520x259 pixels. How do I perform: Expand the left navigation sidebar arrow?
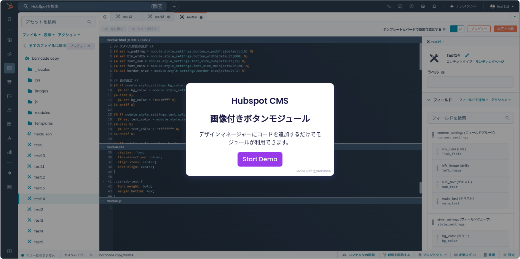point(10,251)
